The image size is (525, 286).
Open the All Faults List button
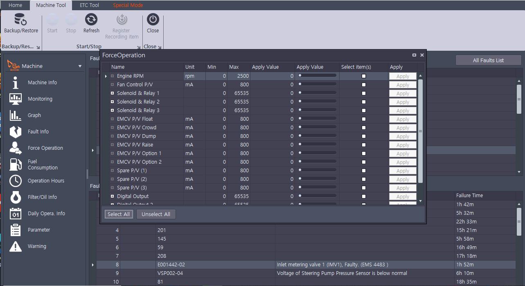[488, 60]
